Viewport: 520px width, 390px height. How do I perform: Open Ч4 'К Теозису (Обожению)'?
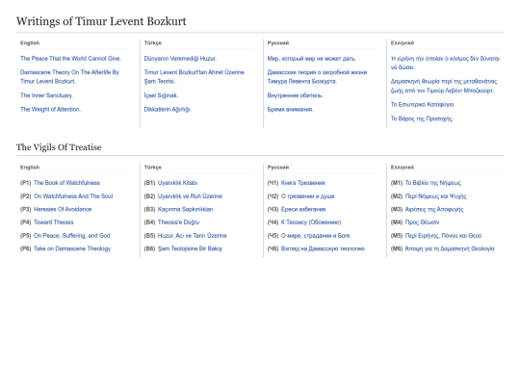[311, 222]
